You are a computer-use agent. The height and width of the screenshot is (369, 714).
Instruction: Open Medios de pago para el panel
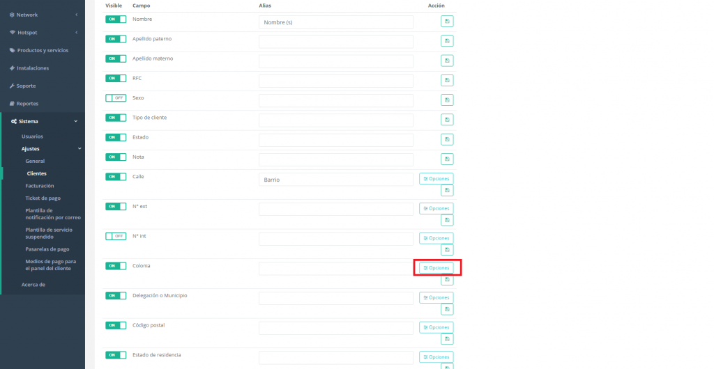point(50,265)
